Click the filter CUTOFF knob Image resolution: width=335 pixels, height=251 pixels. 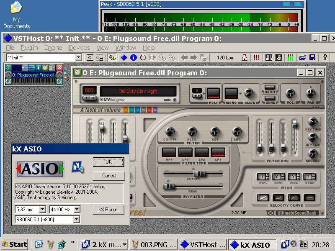coord(170,131)
